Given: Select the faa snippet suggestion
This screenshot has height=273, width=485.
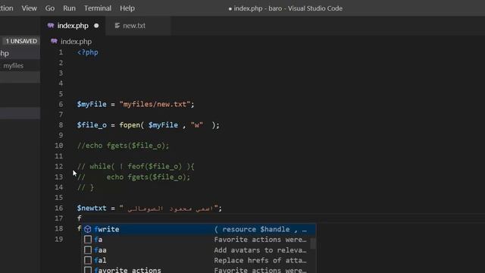Looking at the screenshot, I should point(196,250).
